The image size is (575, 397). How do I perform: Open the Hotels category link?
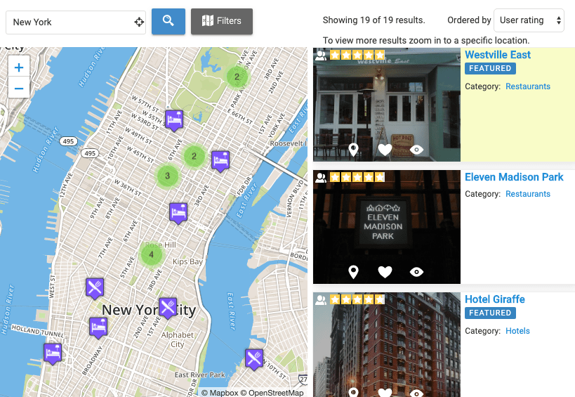tap(517, 331)
